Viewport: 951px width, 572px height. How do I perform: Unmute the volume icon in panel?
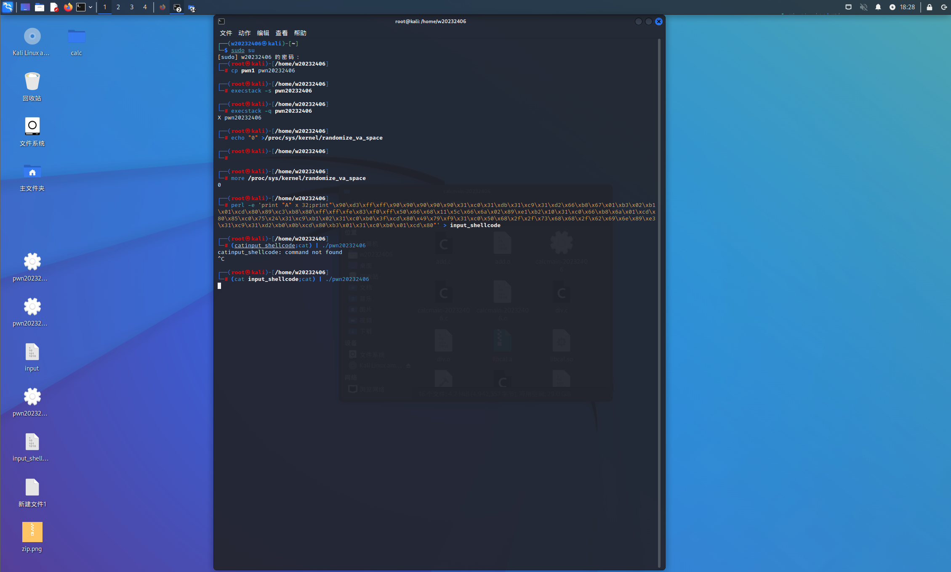863,7
